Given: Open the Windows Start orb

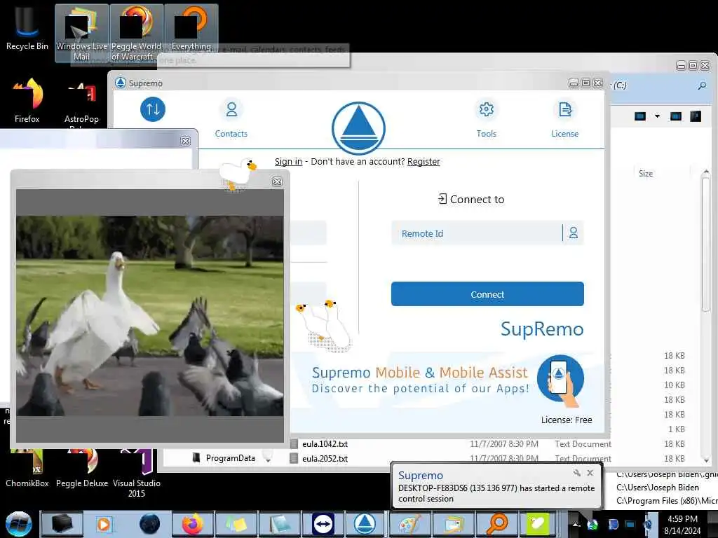Looking at the screenshot, I should (x=19, y=524).
